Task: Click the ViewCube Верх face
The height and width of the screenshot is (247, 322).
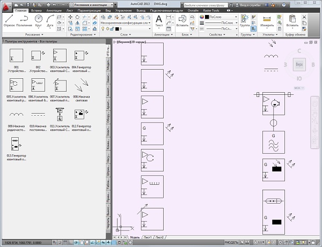Action: click(299, 65)
